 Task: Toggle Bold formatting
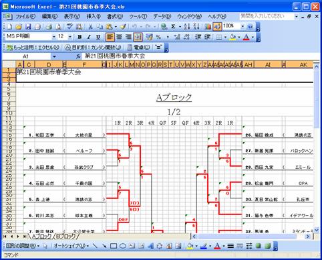(79, 37)
